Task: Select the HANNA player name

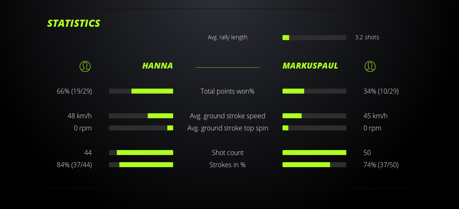Action: pos(157,66)
